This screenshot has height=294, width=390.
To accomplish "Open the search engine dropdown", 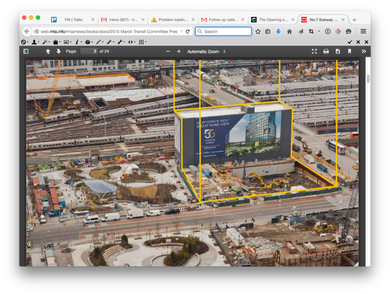I will point(200,31).
